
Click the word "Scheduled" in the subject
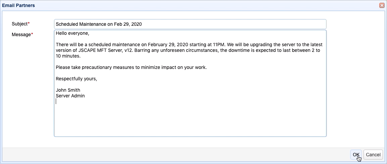coord(67,24)
